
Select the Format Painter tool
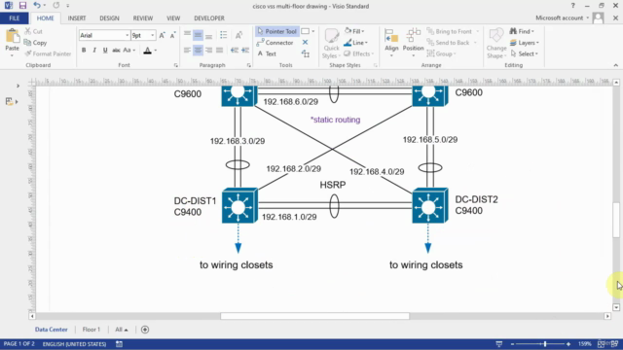coord(48,53)
